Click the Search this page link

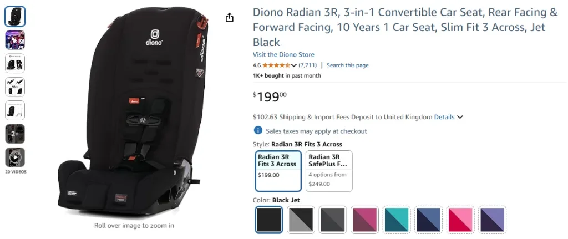click(347, 65)
